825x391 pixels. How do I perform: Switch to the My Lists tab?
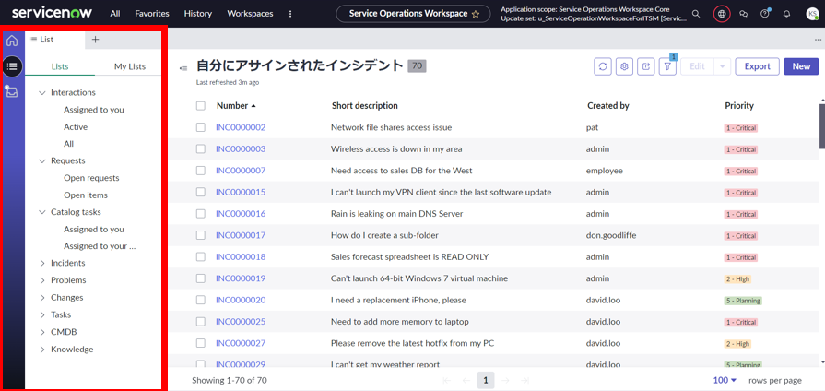(x=129, y=66)
